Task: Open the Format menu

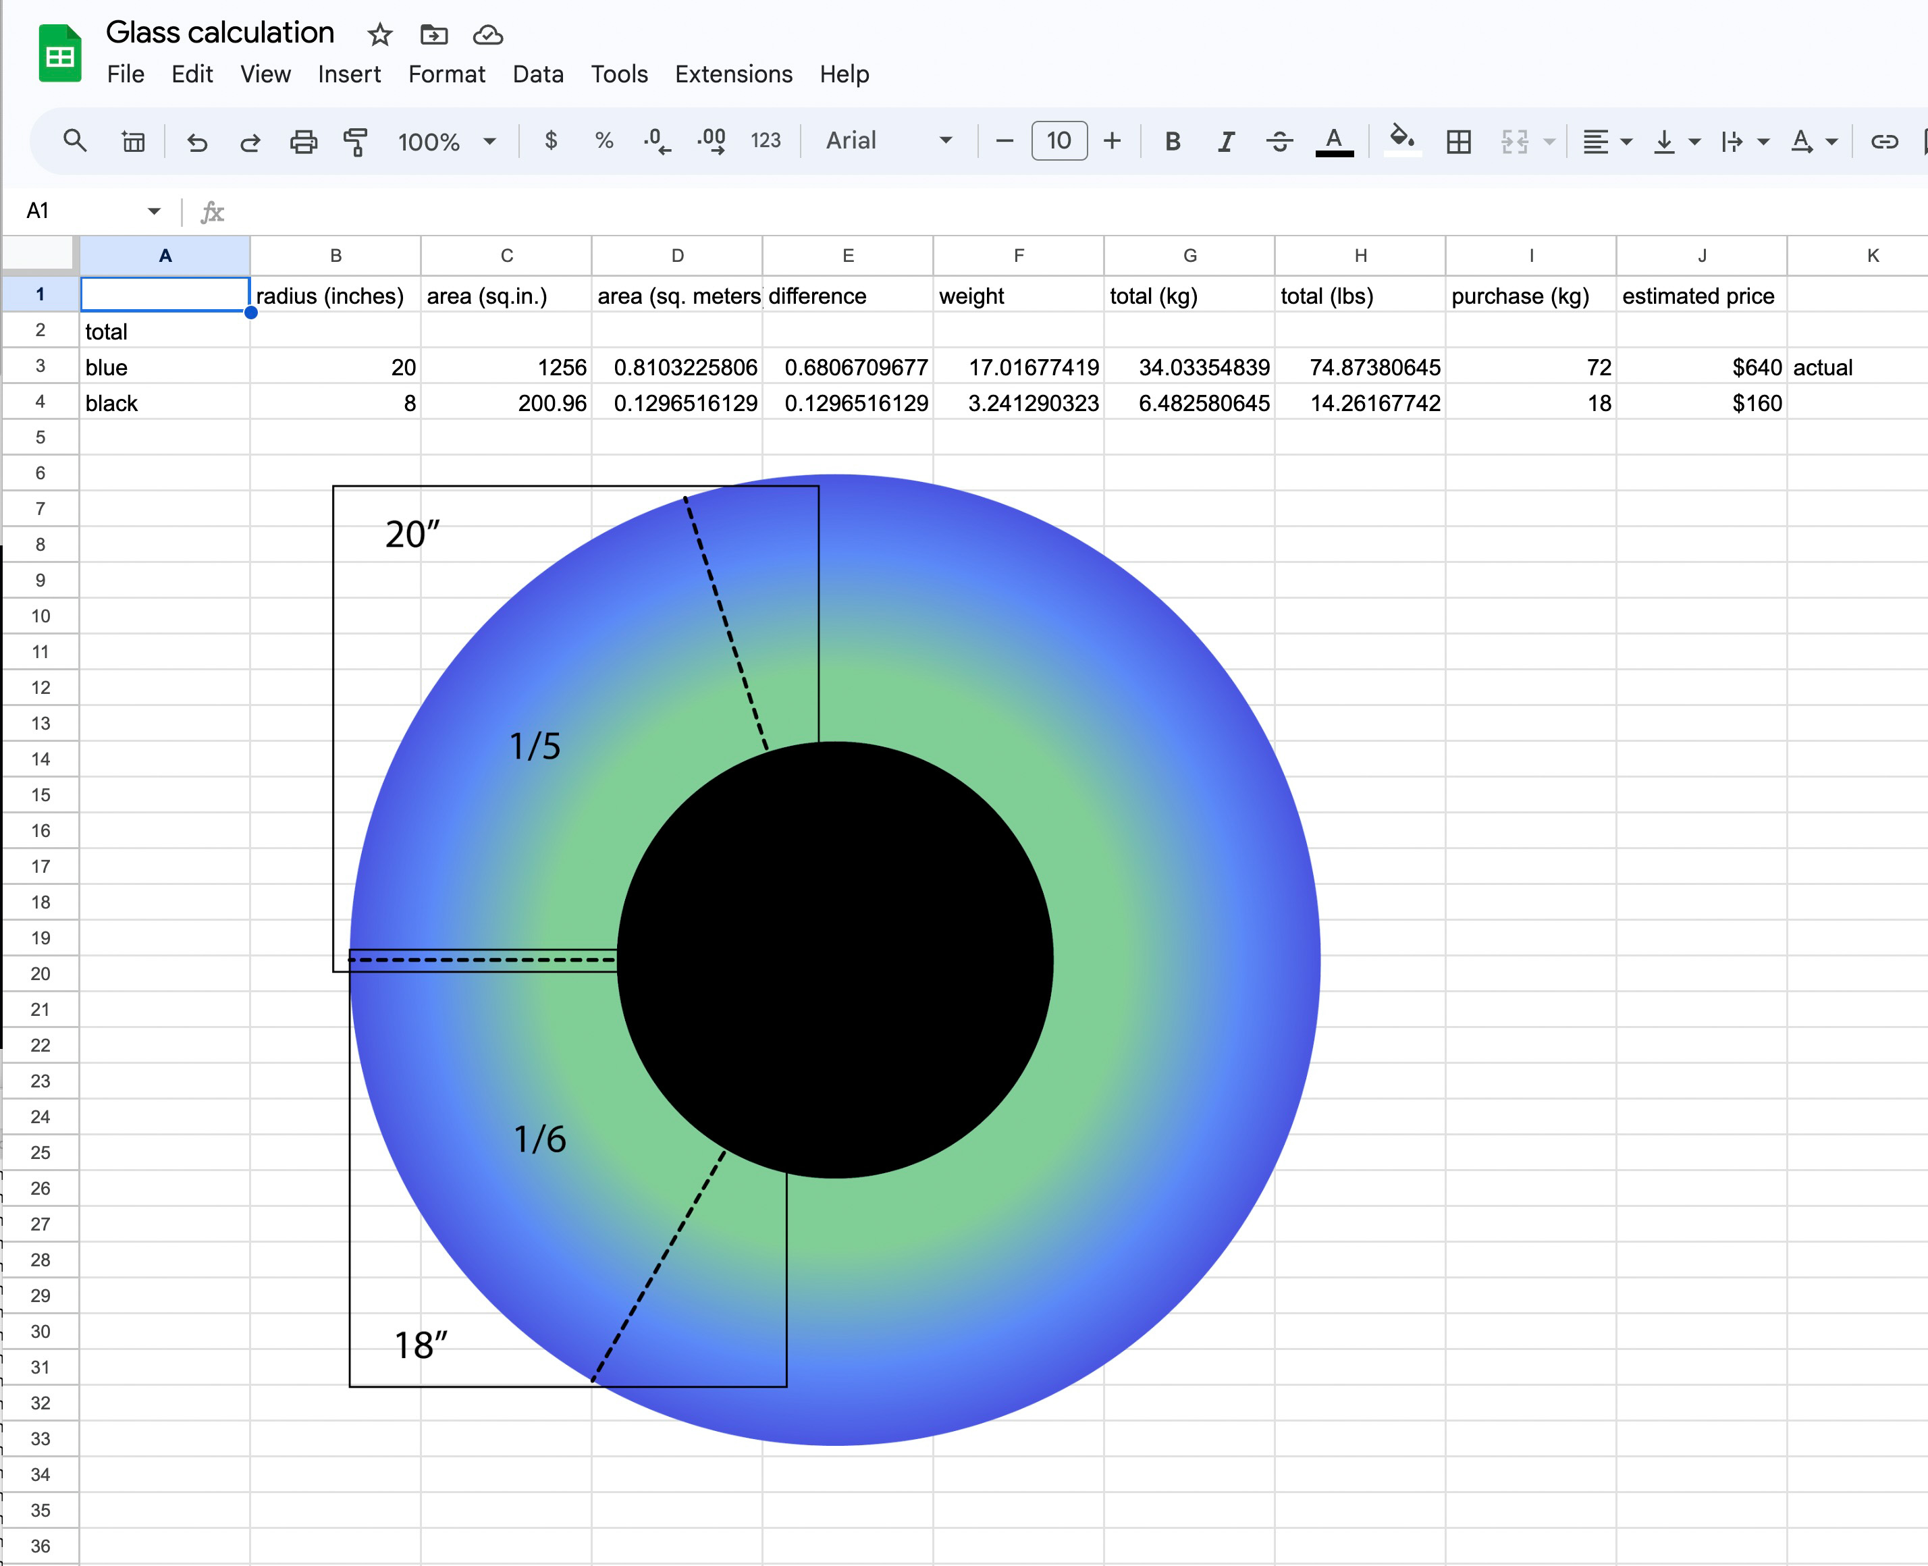Action: pyautogui.click(x=447, y=74)
